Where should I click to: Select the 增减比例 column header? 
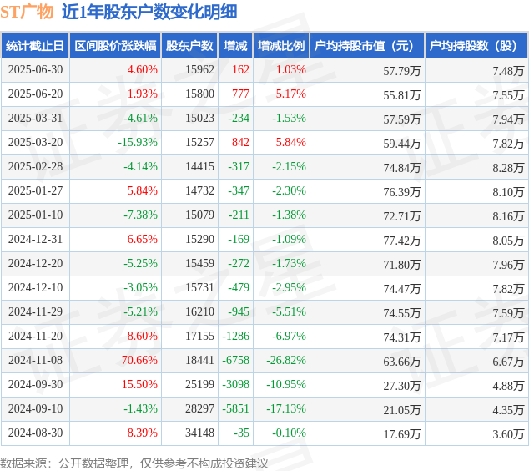(281, 46)
